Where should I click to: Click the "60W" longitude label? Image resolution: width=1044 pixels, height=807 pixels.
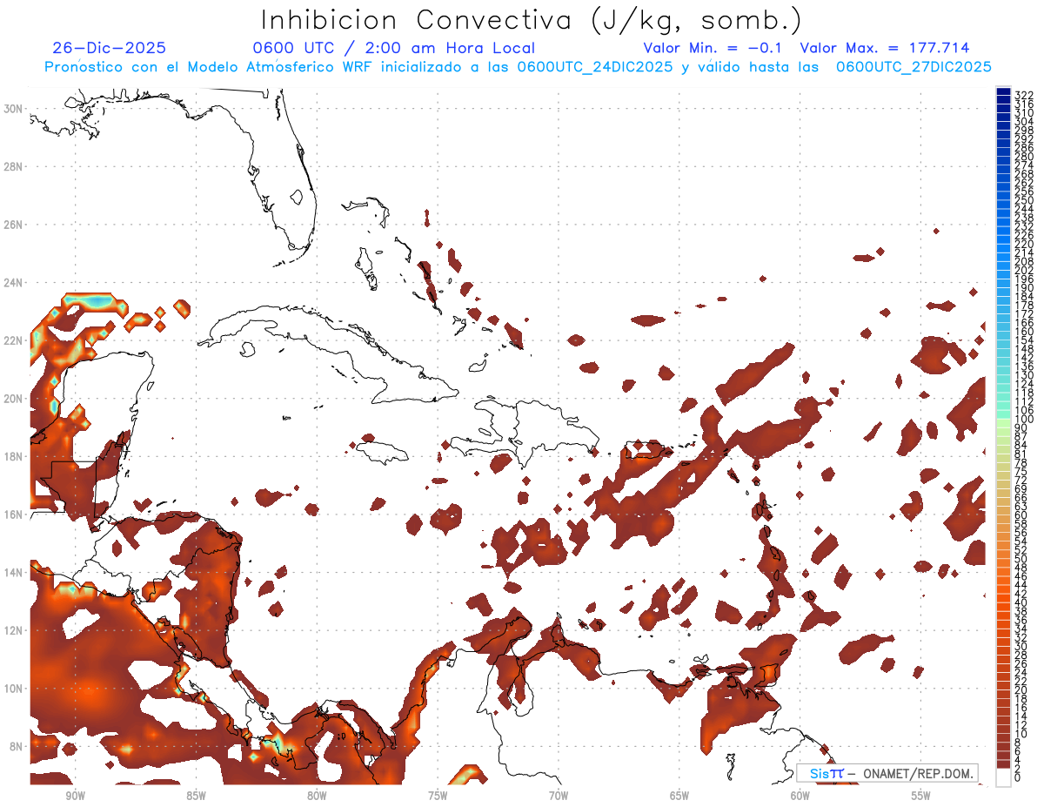click(800, 796)
